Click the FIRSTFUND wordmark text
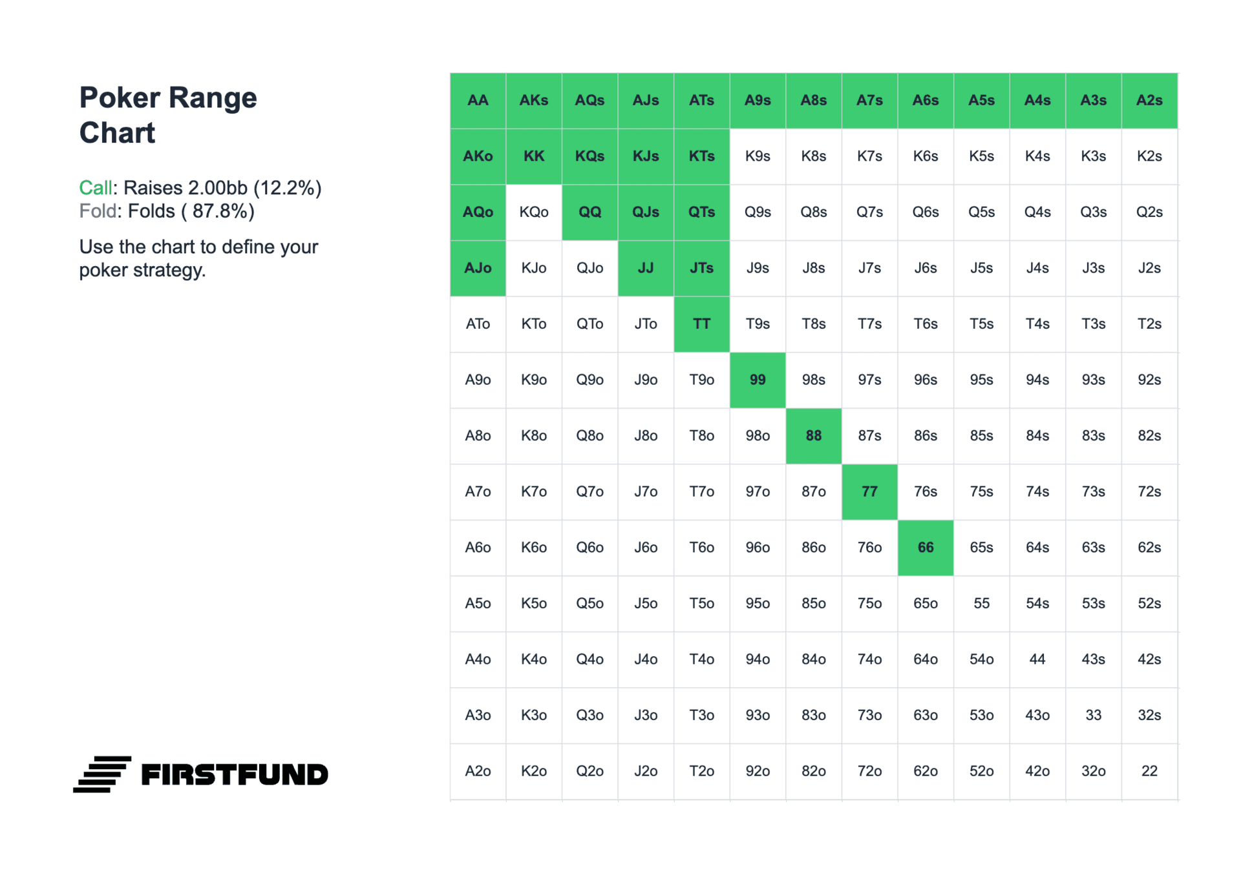The height and width of the screenshot is (875, 1241). pos(235,775)
